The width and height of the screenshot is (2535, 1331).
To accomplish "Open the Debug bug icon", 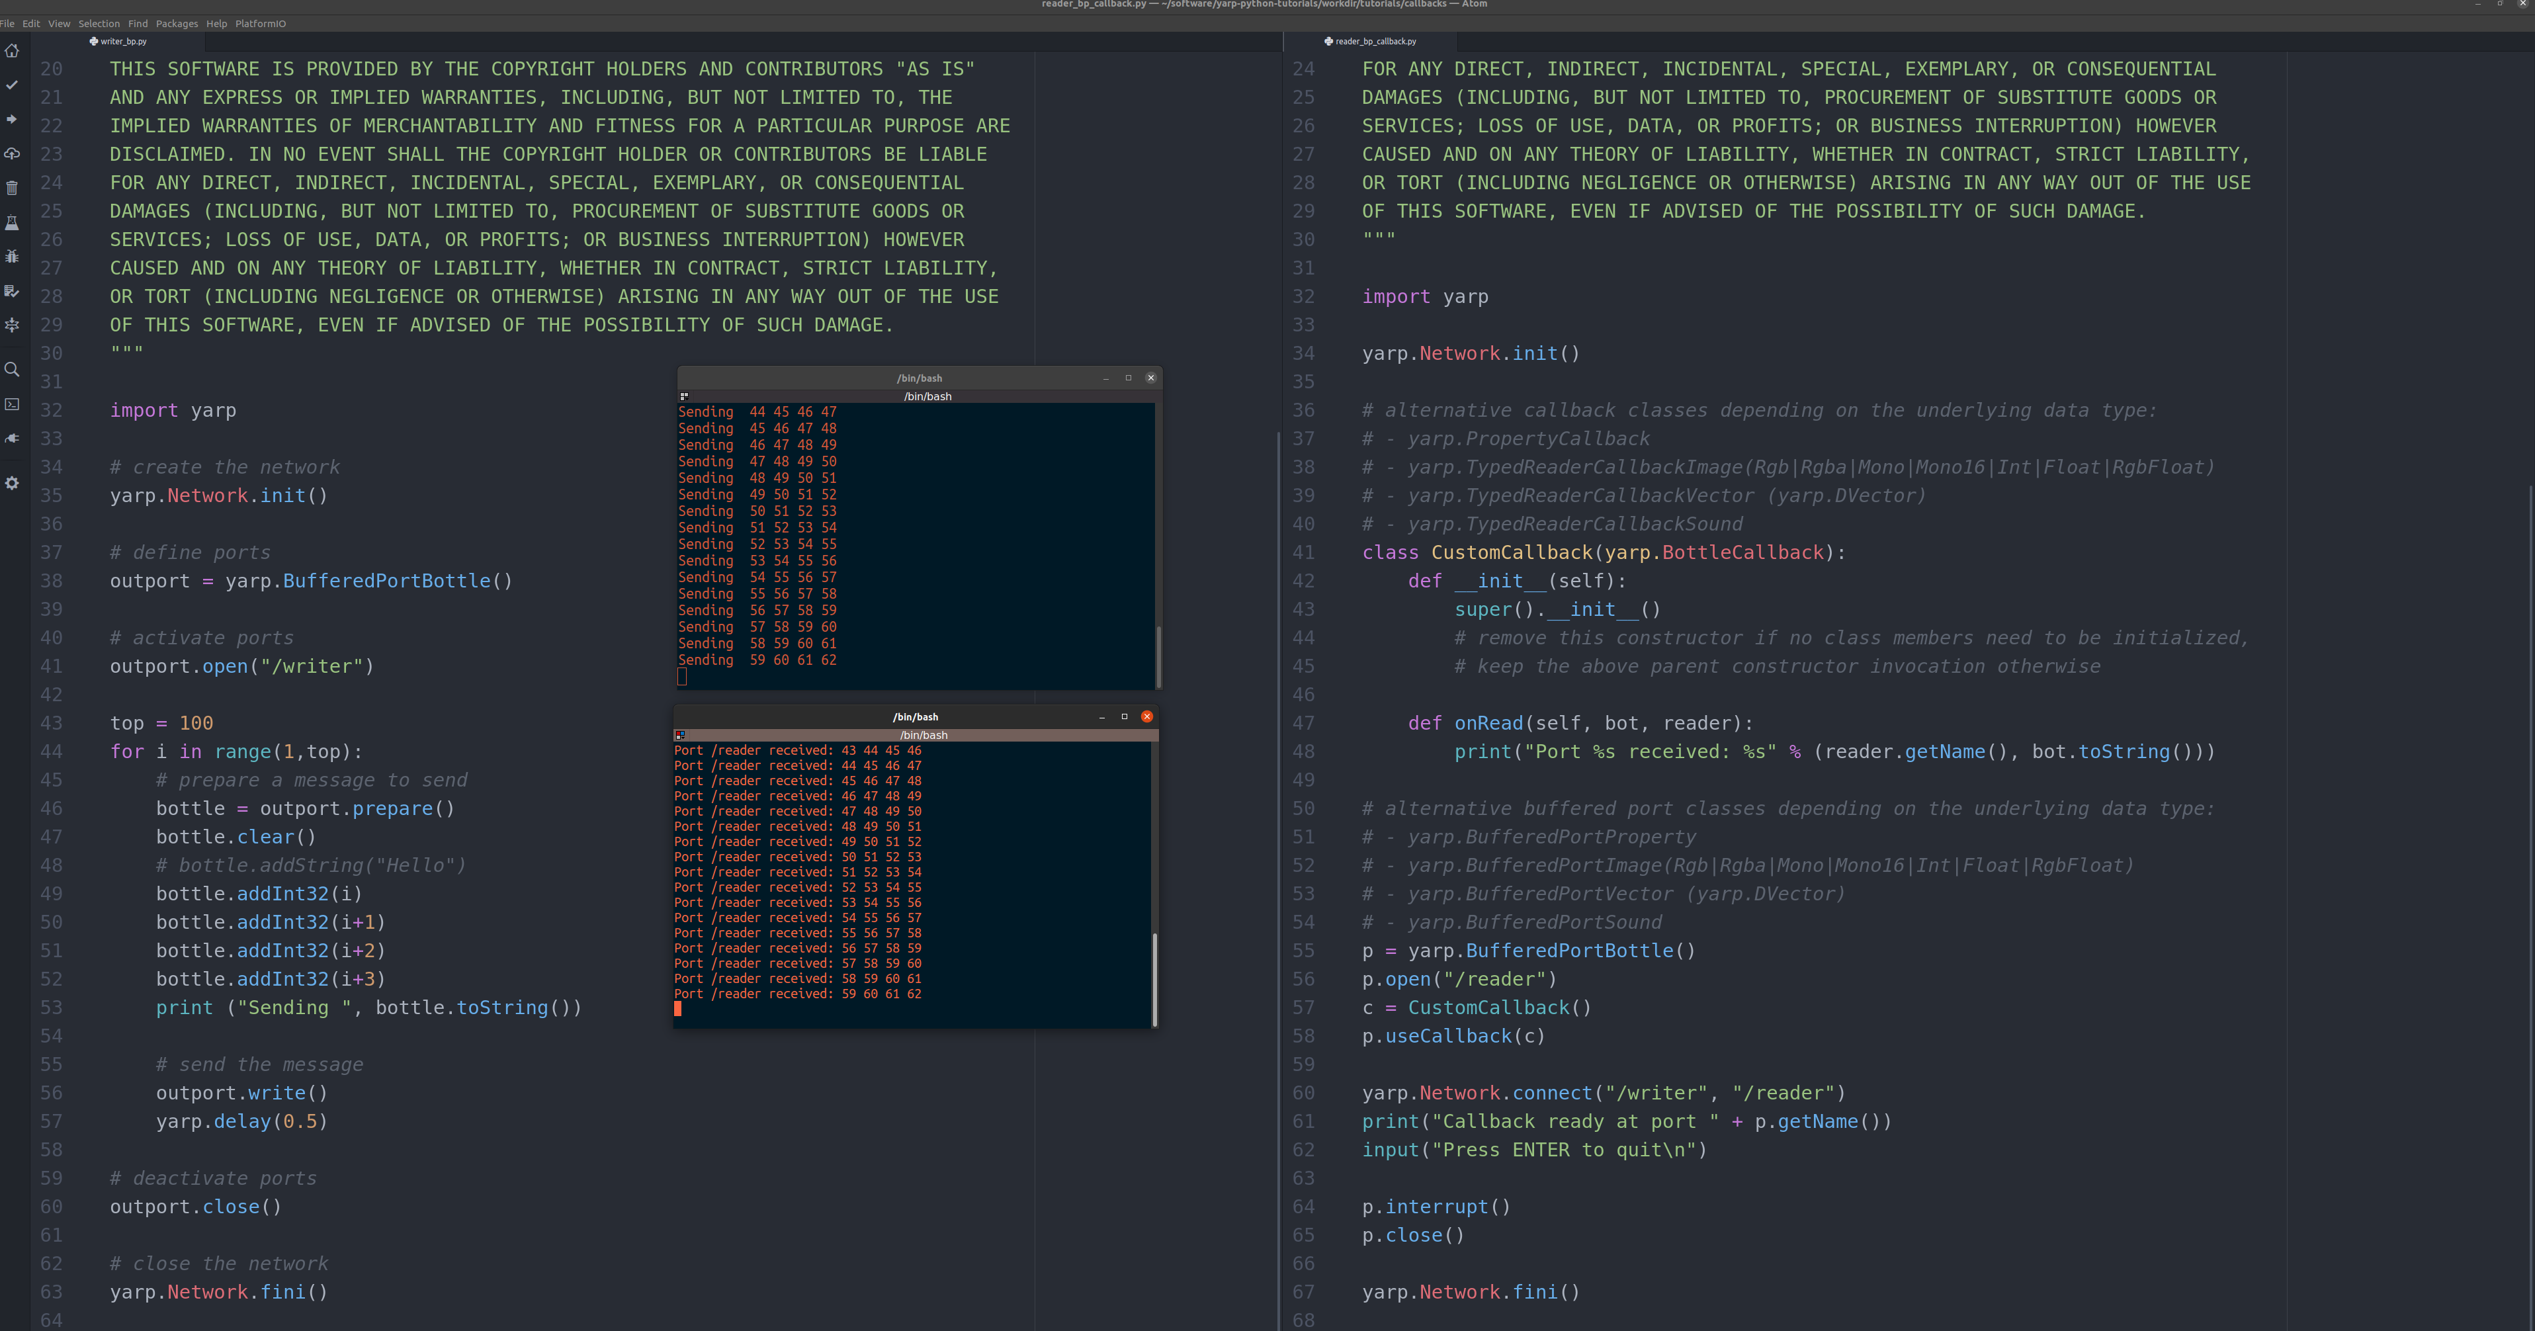I will tap(12, 257).
